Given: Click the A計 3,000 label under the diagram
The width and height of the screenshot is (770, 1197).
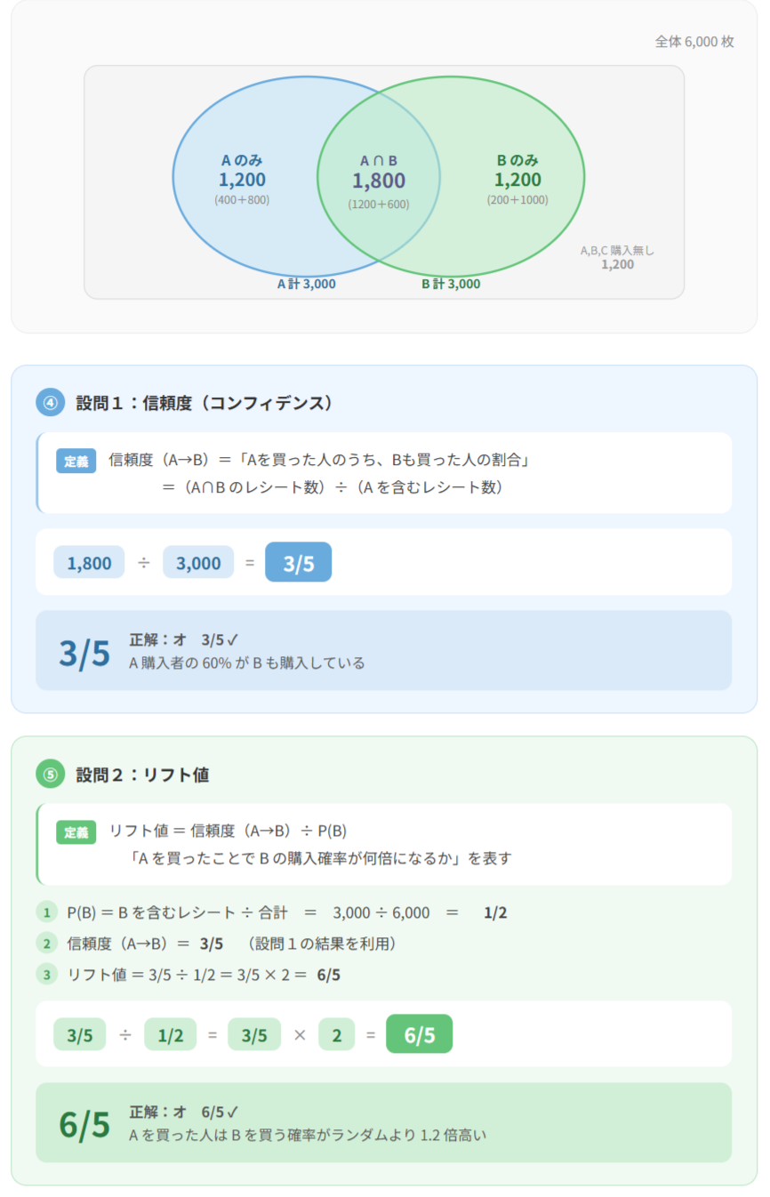Looking at the screenshot, I should point(307,285).
